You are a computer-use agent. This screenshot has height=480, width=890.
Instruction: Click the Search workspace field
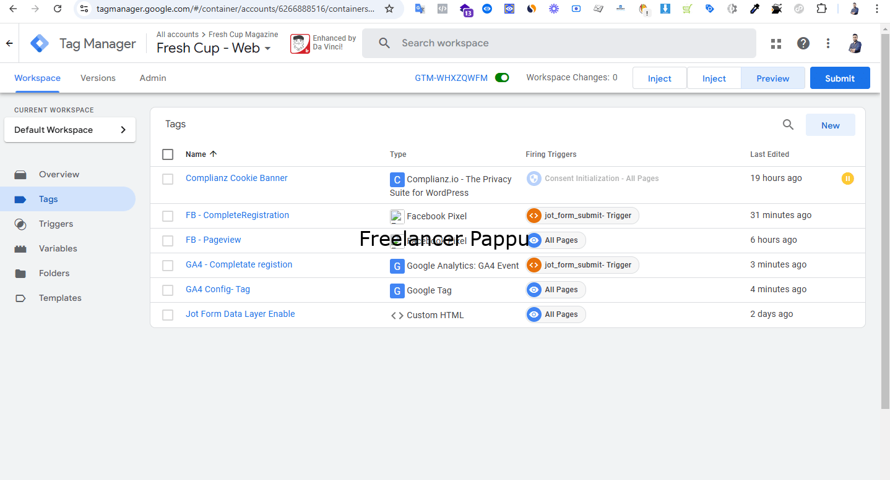(x=559, y=43)
